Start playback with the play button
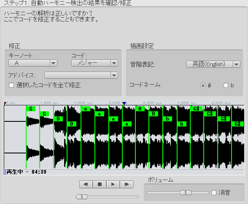The width and height of the screenshot is (248, 204). pyautogui.click(x=113, y=184)
